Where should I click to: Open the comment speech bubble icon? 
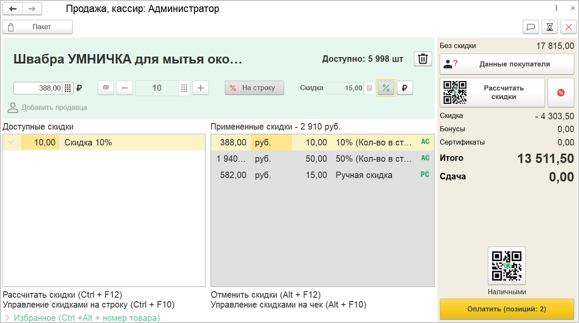pyautogui.click(x=531, y=27)
